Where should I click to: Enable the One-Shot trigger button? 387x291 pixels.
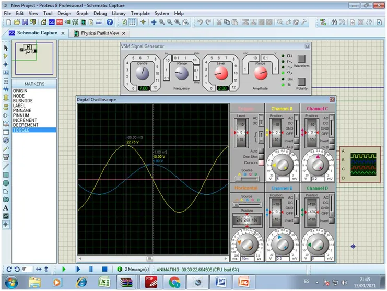tap(261, 157)
